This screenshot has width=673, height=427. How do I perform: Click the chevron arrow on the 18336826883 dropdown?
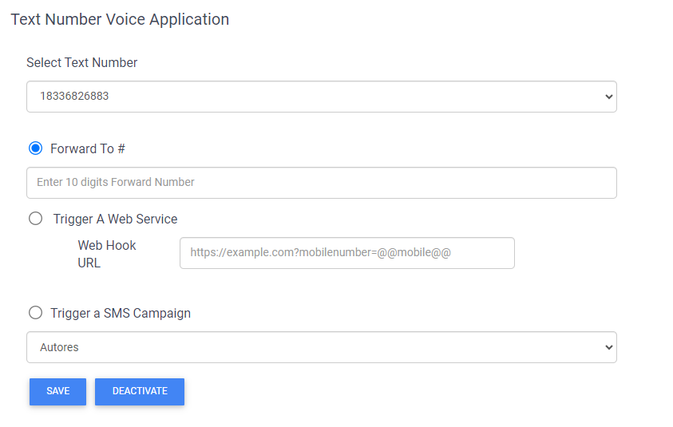point(608,97)
